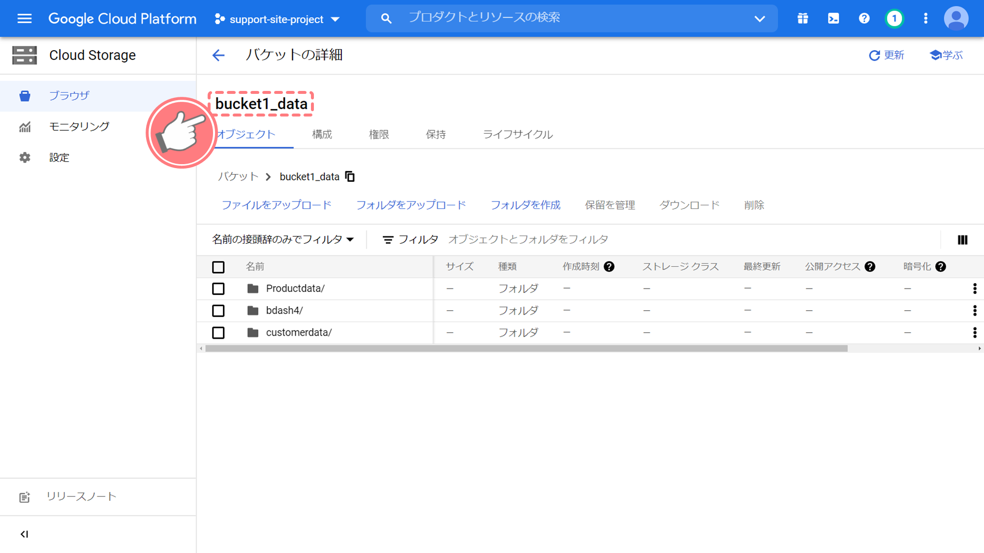Open the user account avatar
984x553 pixels.
coord(956,19)
